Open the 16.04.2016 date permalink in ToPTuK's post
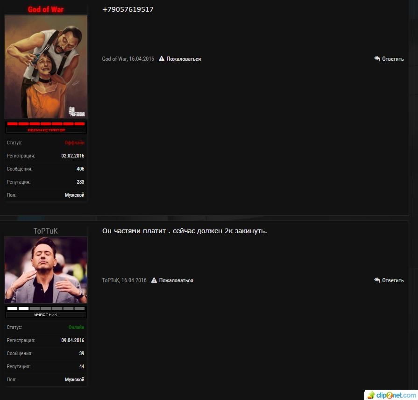418x400 pixels. [x=134, y=280]
